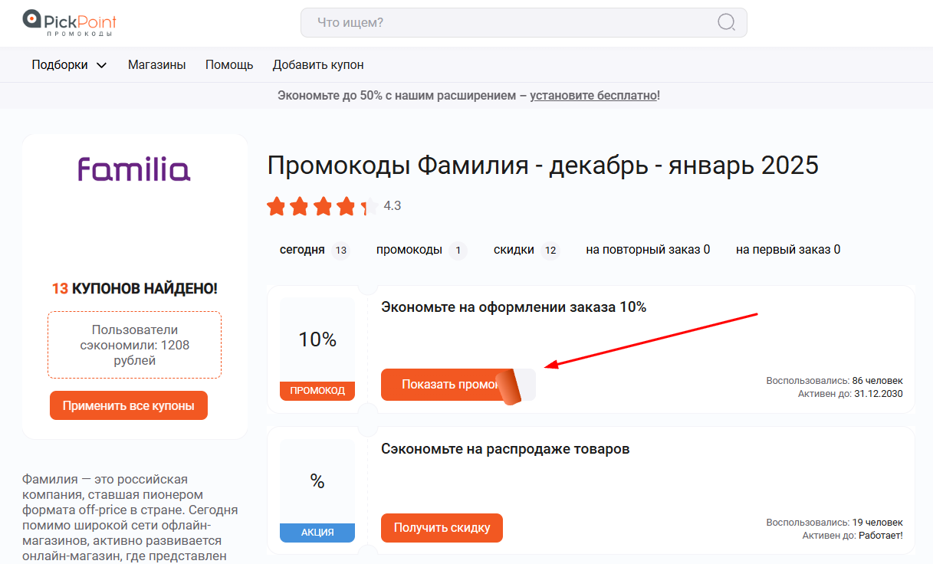Screen dimensions: 933x564
Task: Open the 'Магазины' menu item
Action: pos(156,65)
